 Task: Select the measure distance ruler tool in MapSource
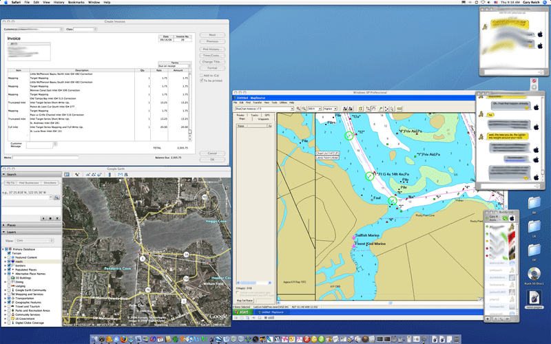399,109
